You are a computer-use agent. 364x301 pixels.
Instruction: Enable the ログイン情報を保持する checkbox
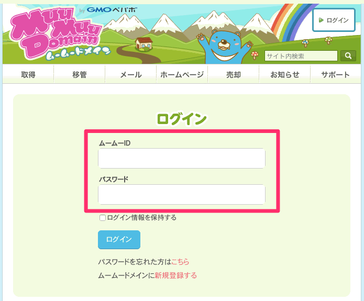(103, 218)
